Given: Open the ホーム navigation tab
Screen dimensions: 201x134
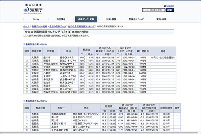Looking at the screenshot, I should (36, 19).
